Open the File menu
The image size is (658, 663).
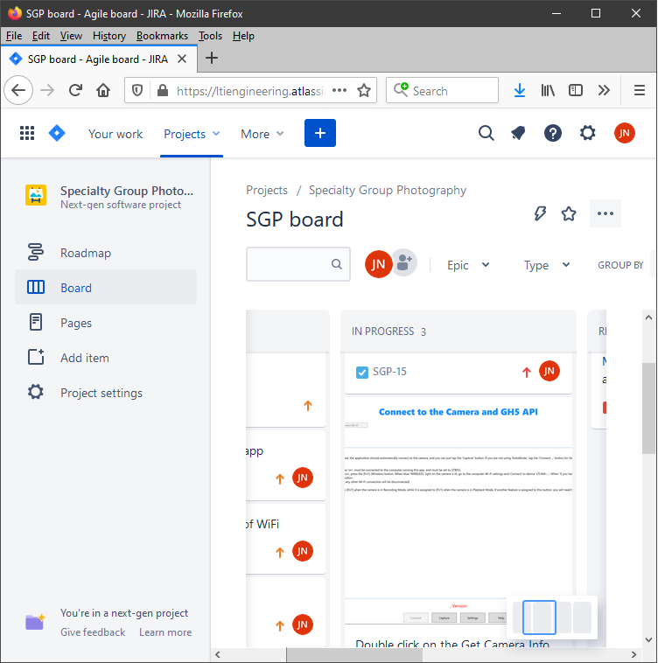[x=14, y=36]
